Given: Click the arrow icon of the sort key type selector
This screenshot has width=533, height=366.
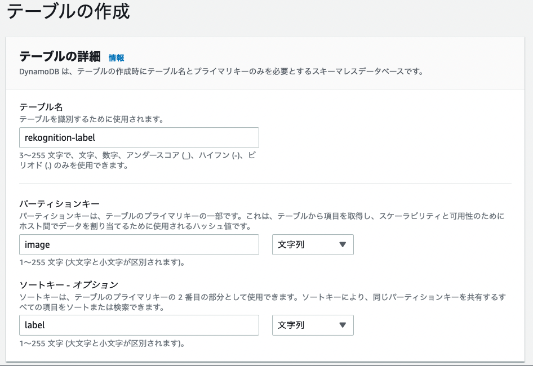Looking at the screenshot, I should coord(343,325).
